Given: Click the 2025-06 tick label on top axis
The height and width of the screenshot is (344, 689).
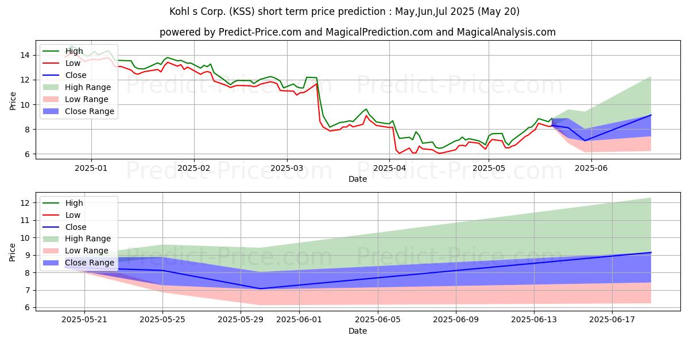Looking at the screenshot, I should click(x=591, y=168).
